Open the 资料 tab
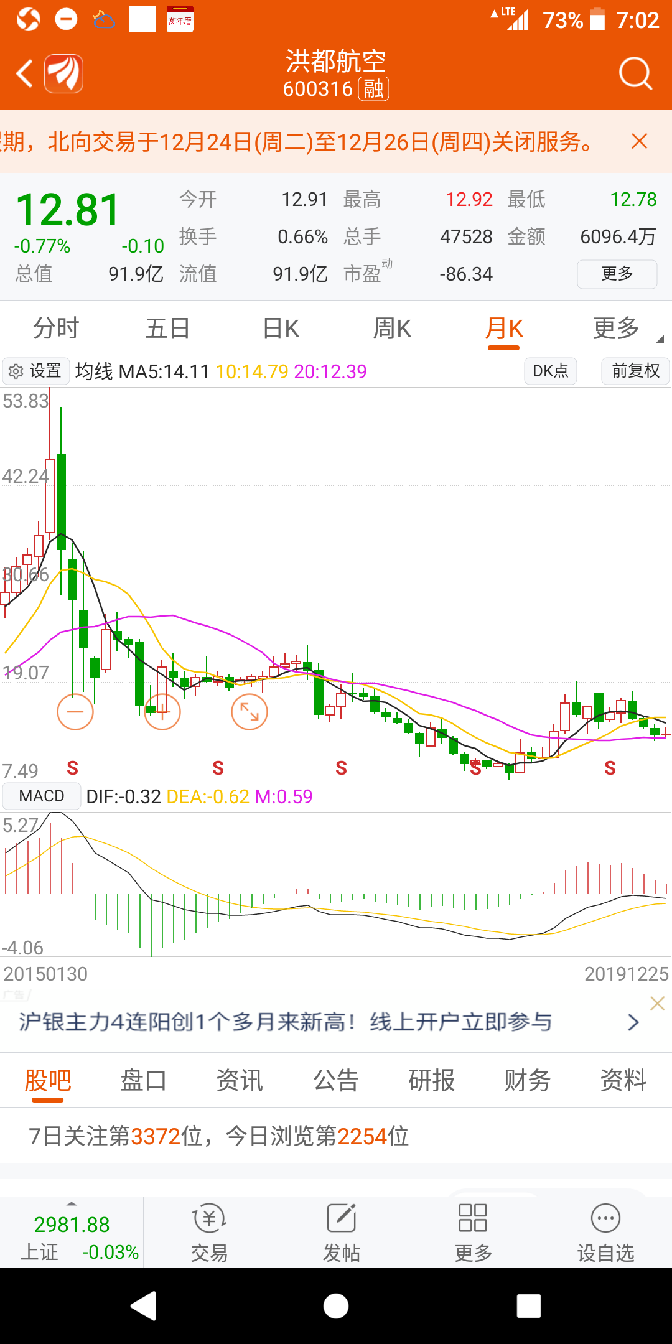 (x=623, y=1080)
